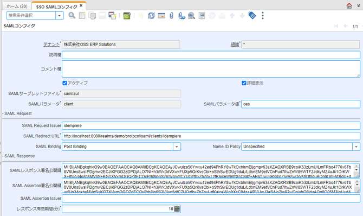This screenshot has width=363, height=216.
Task: Click into the 説明欄 input field
Action: tap(211, 55)
